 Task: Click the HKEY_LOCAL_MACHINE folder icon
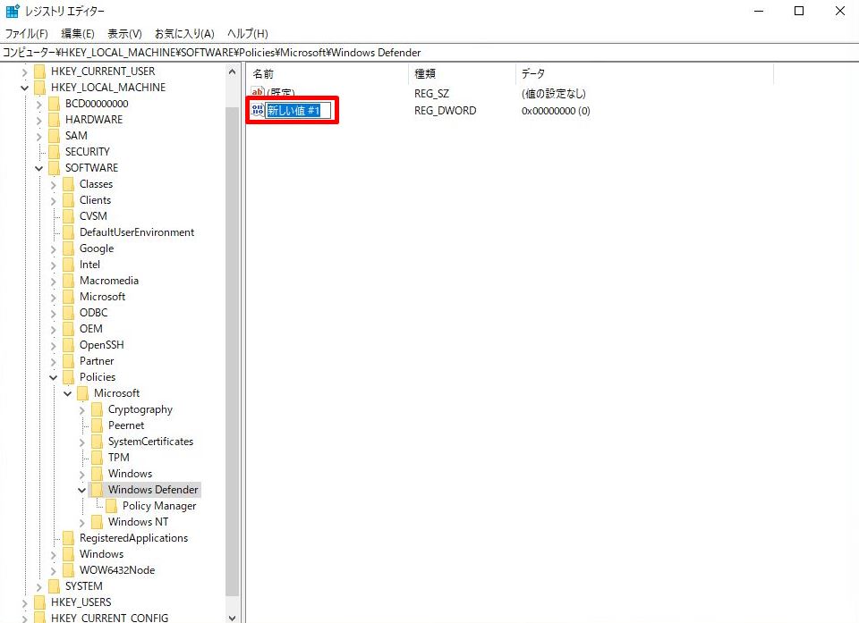pos(40,88)
